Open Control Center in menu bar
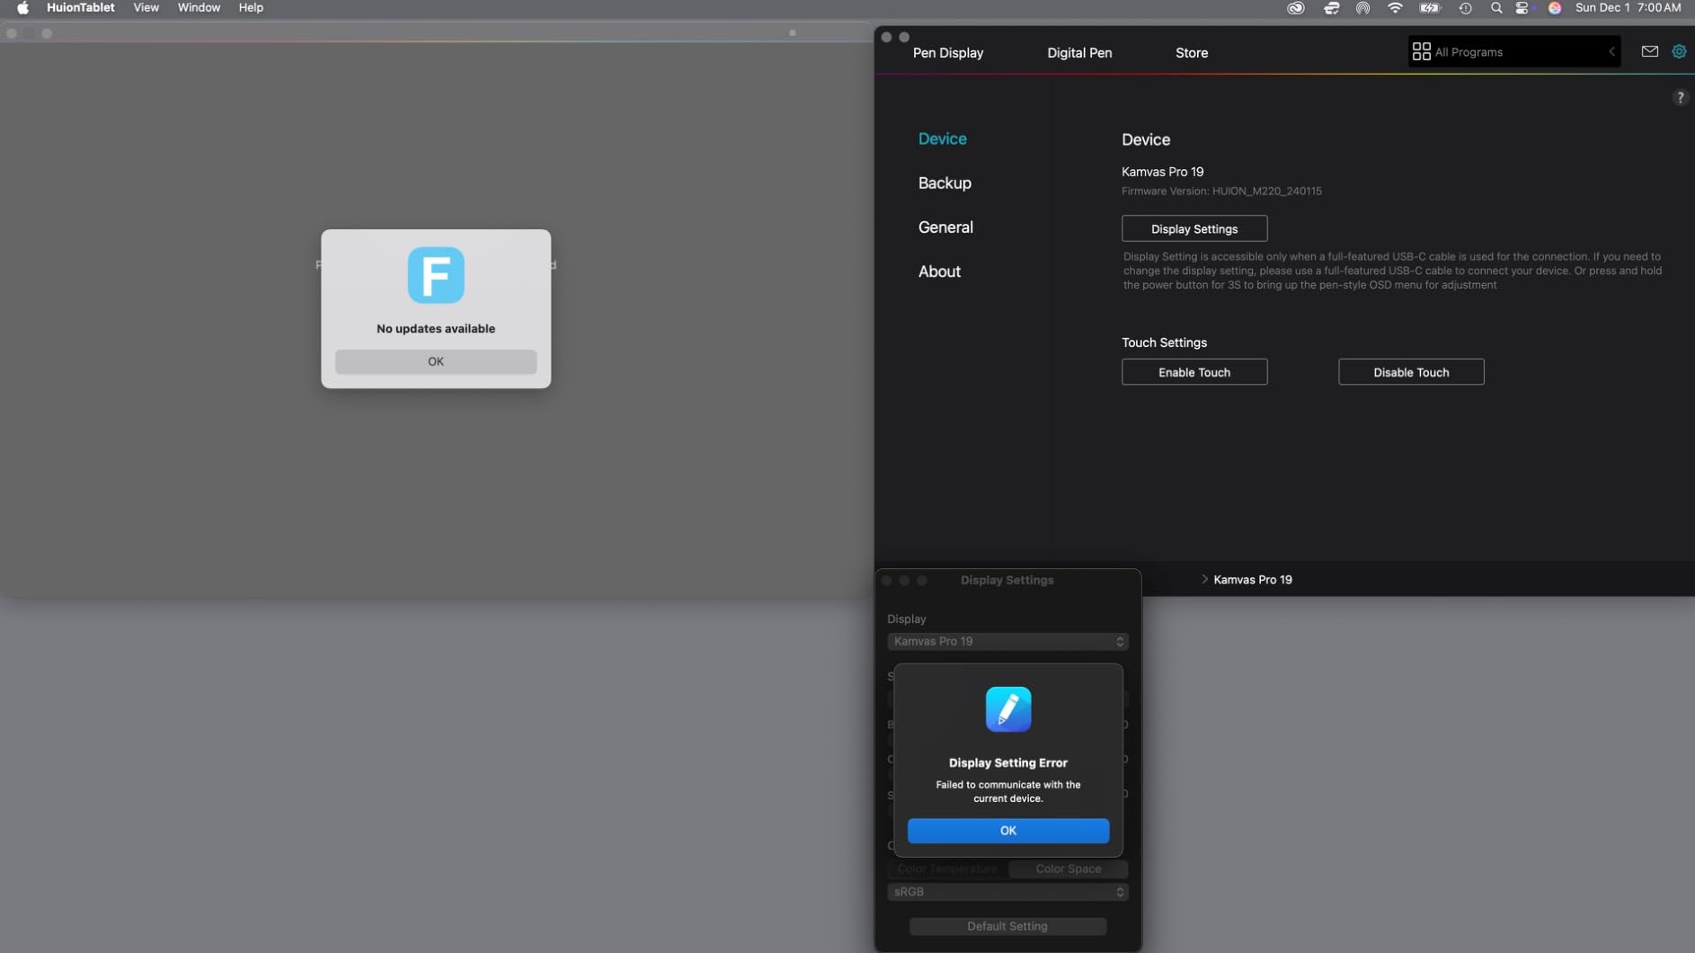Screen dimensions: 1695x953 coord(1522,8)
